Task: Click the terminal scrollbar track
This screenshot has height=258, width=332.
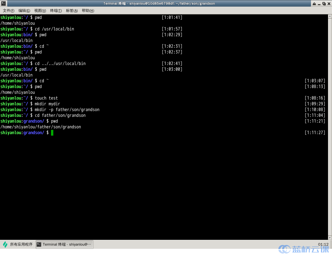Action: (330, 127)
